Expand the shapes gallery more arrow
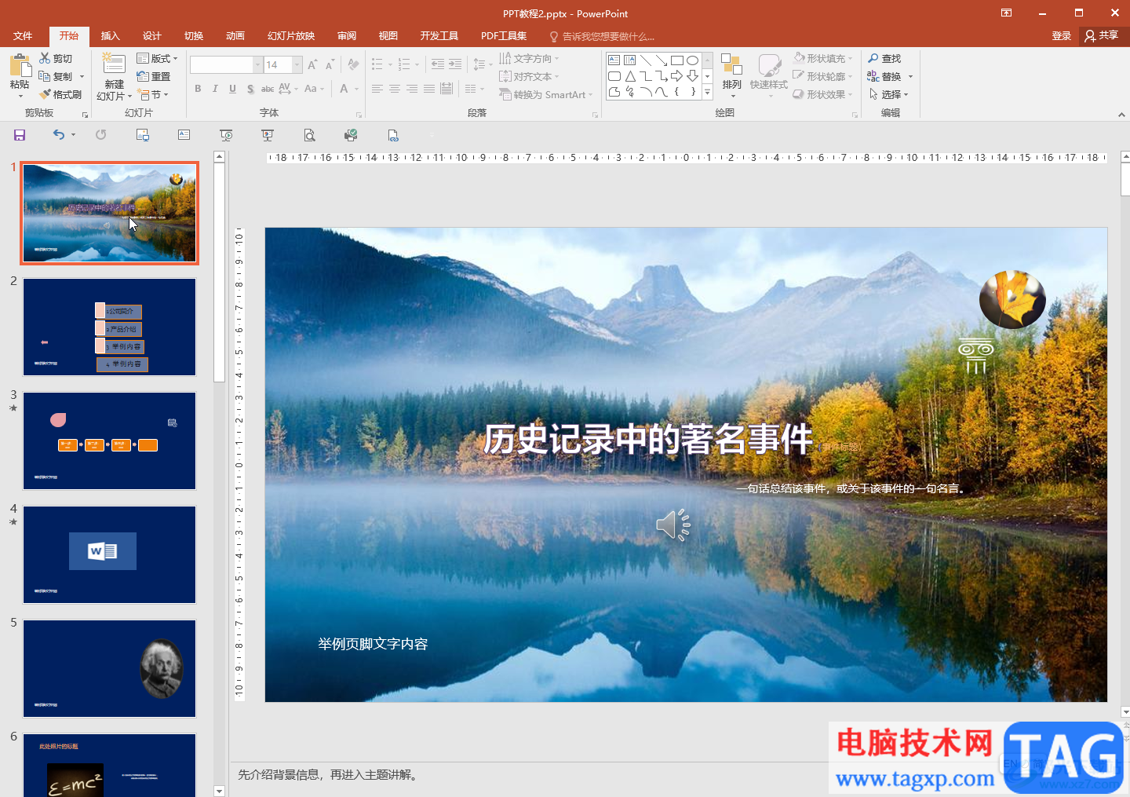The width and height of the screenshot is (1130, 797). click(707, 92)
